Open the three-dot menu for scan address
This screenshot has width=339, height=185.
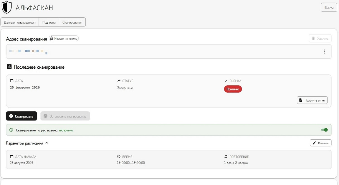(x=324, y=52)
